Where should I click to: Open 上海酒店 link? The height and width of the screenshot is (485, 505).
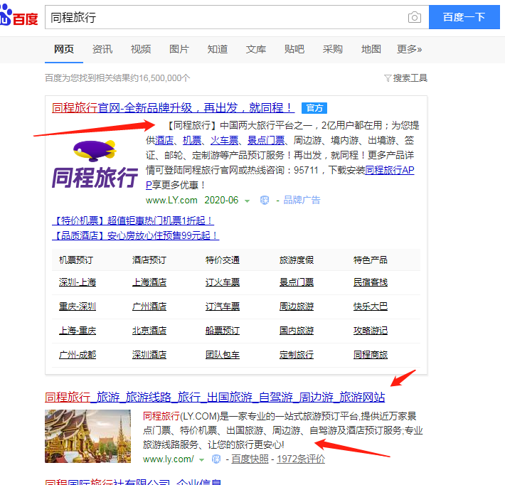tap(149, 282)
